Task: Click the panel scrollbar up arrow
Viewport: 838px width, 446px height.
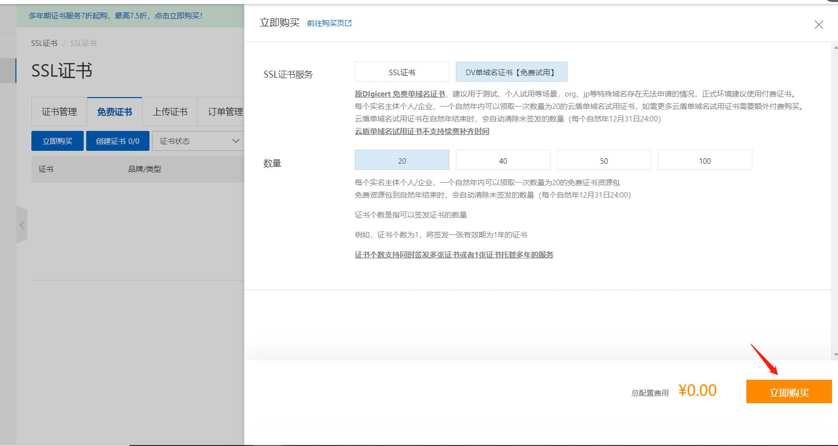Action: [835, 47]
